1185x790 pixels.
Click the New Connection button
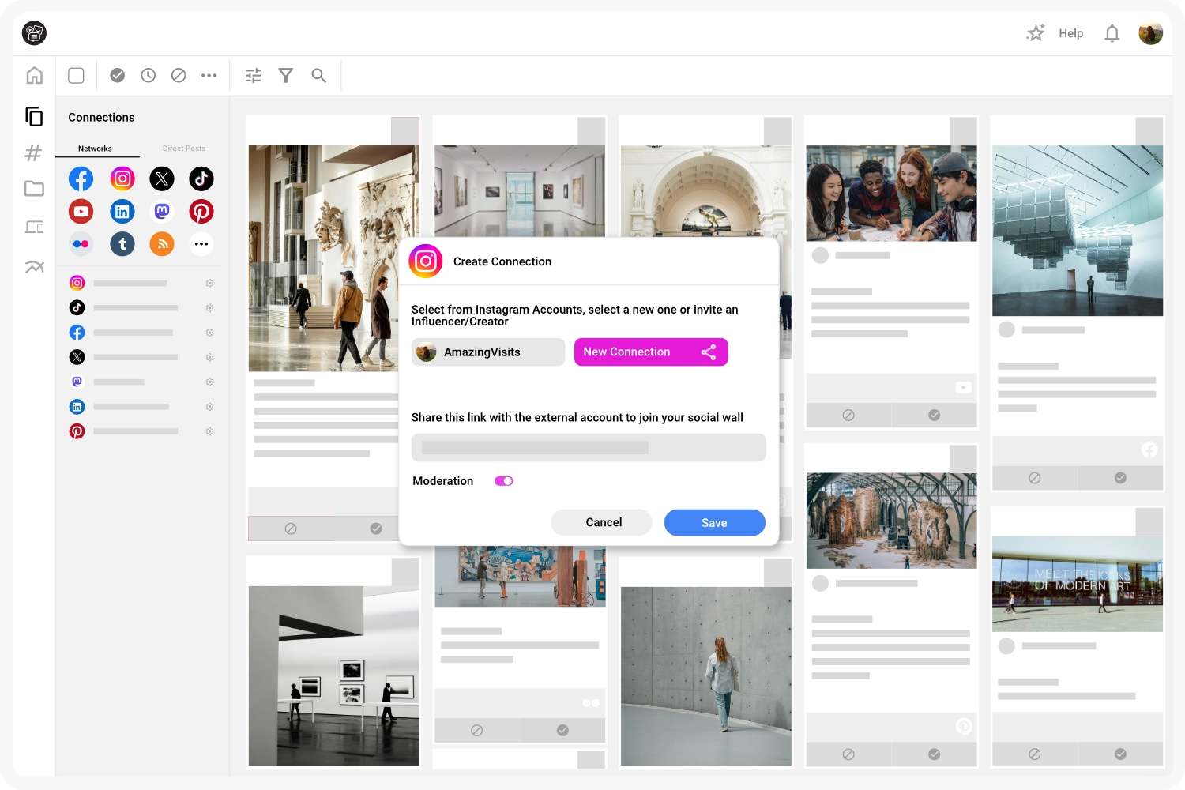point(650,352)
